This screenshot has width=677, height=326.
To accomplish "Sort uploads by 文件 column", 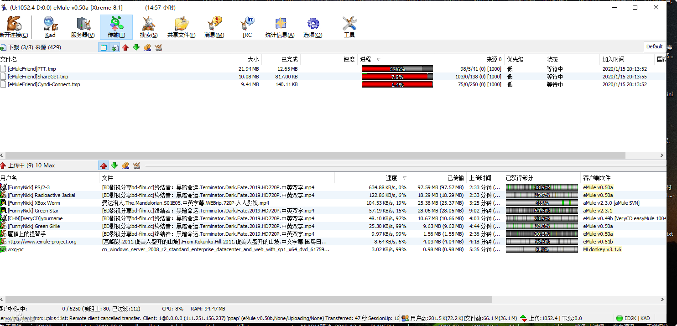I will click(x=217, y=178).
